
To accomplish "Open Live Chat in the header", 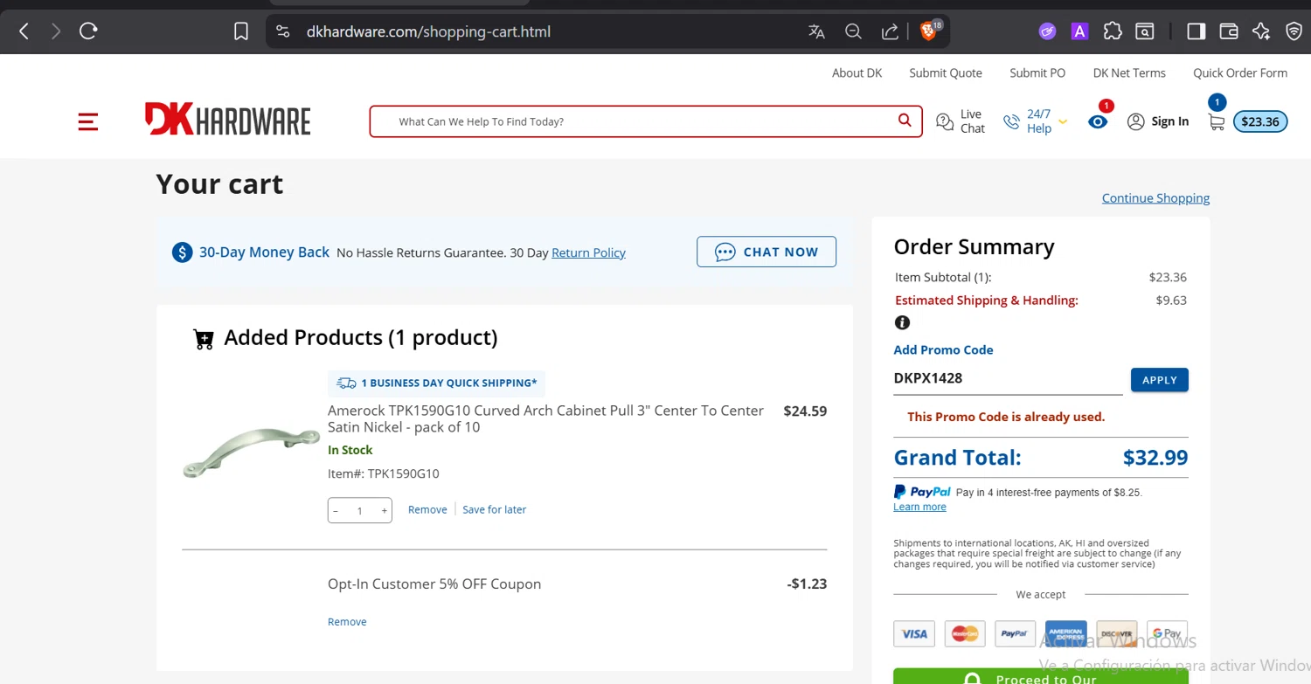I will point(961,121).
